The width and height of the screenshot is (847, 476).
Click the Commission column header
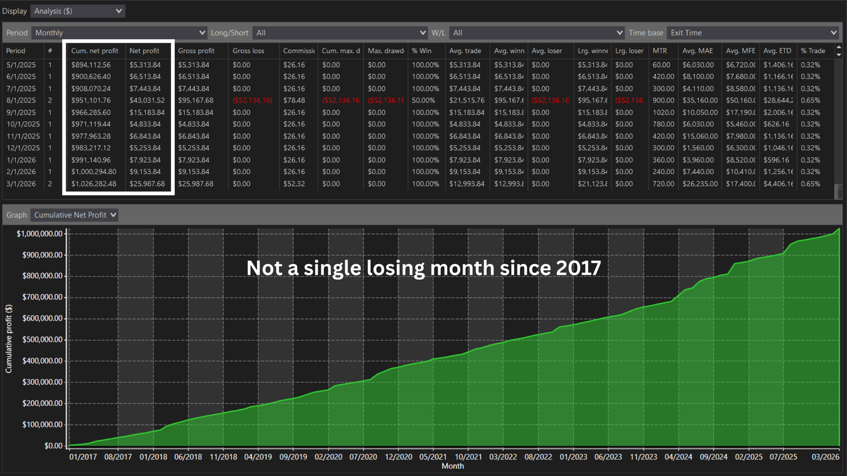299,51
